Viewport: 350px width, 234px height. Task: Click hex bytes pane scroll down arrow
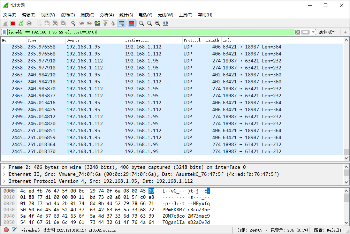click(346, 222)
